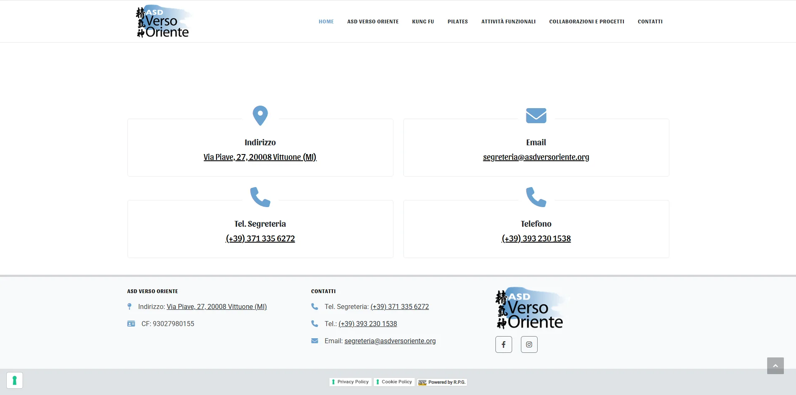Open the ASD VERSO ORIENTE menu item
The width and height of the screenshot is (796, 395).
(x=373, y=22)
